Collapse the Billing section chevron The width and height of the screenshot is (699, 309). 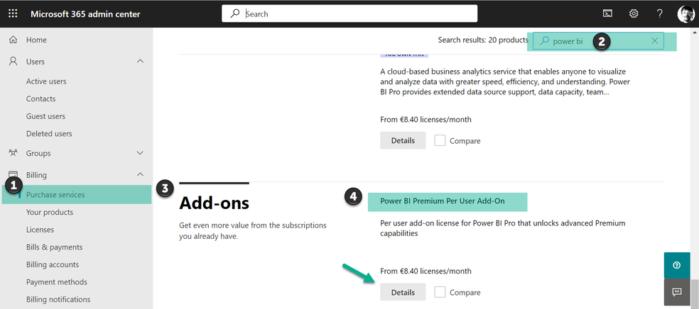tap(140, 175)
